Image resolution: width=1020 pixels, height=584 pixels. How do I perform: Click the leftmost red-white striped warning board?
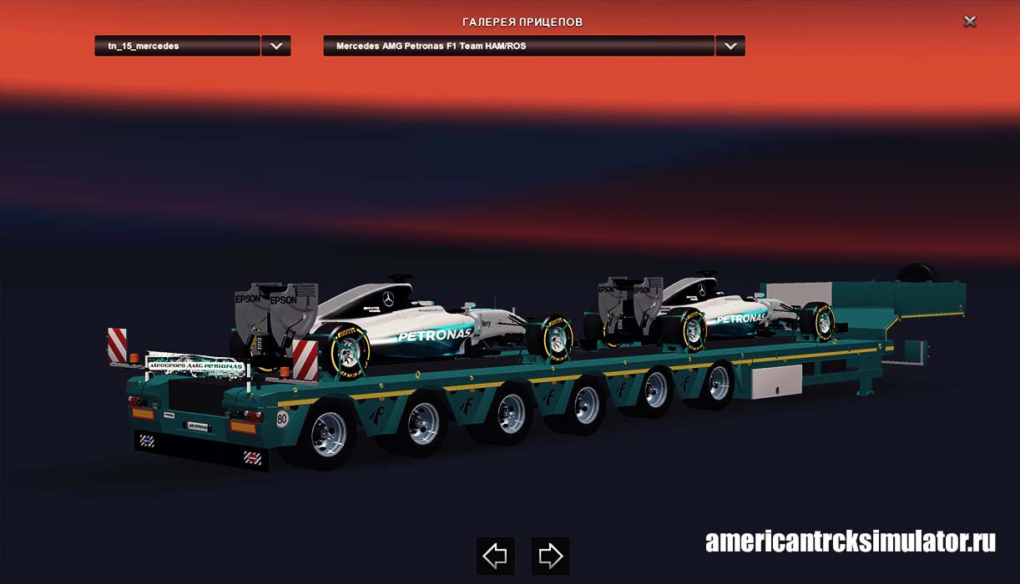point(117,345)
